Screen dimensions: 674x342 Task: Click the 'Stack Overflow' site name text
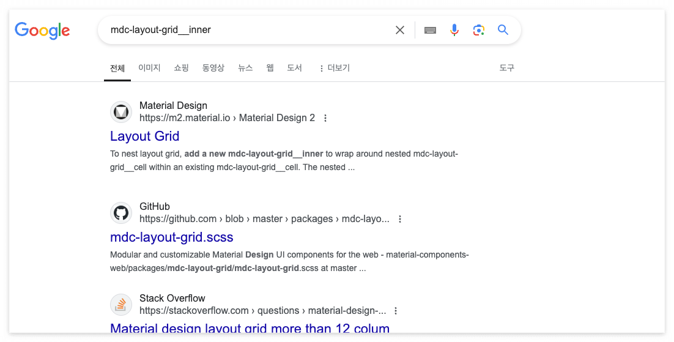pyautogui.click(x=172, y=298)
